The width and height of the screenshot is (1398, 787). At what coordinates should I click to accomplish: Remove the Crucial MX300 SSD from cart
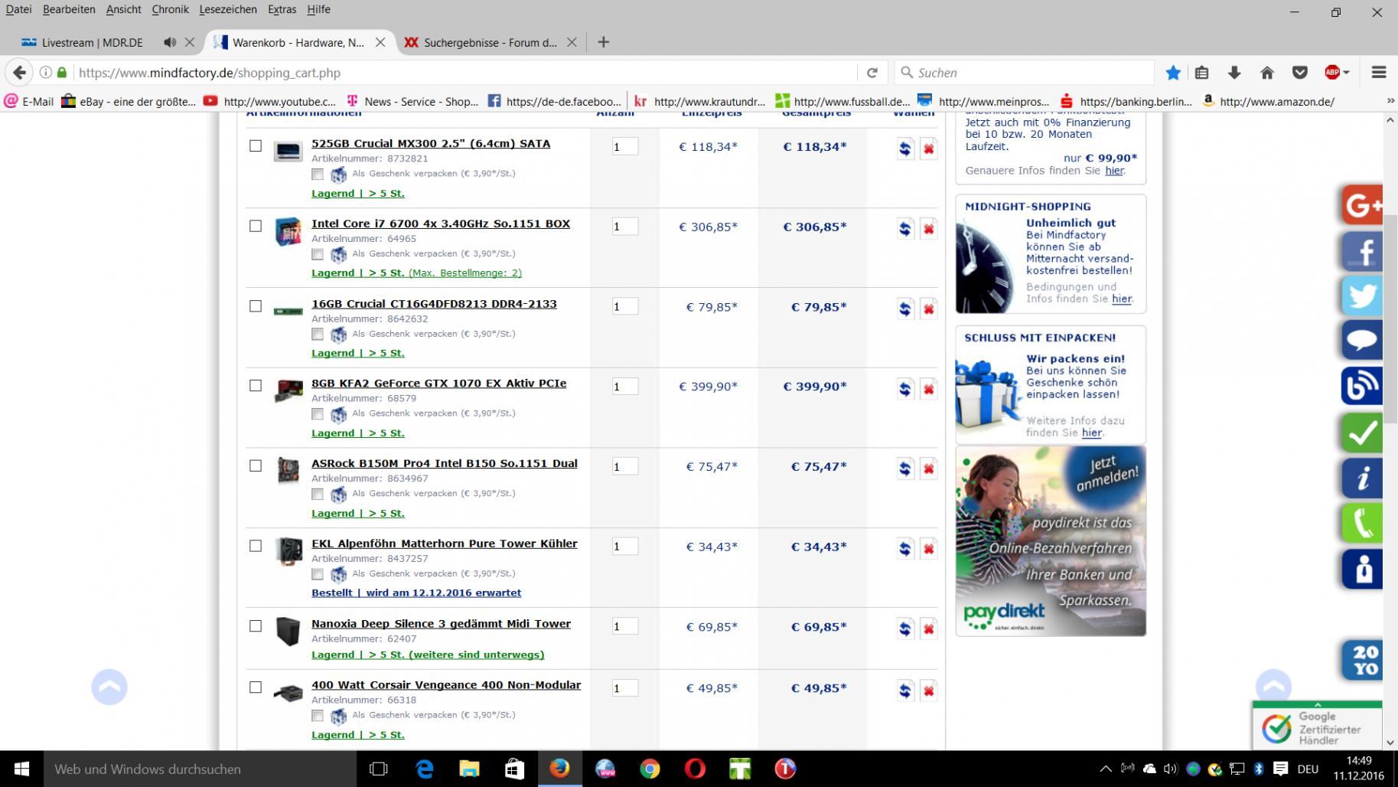click(928, 149)
